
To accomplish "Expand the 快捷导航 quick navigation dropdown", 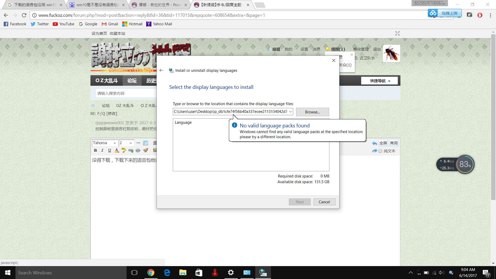I will tap(380, 81).
